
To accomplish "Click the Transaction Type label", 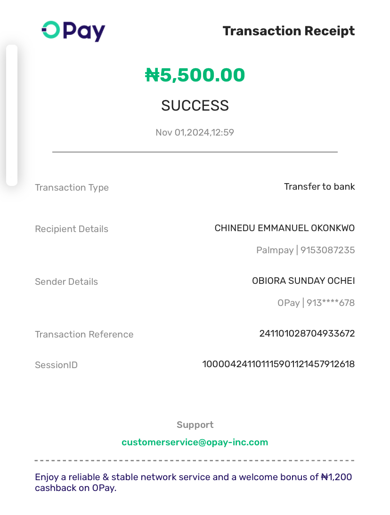I will (x=72, y=187).
